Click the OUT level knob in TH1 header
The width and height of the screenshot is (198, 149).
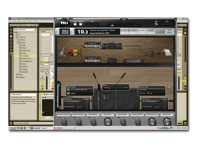pos(156,24)
